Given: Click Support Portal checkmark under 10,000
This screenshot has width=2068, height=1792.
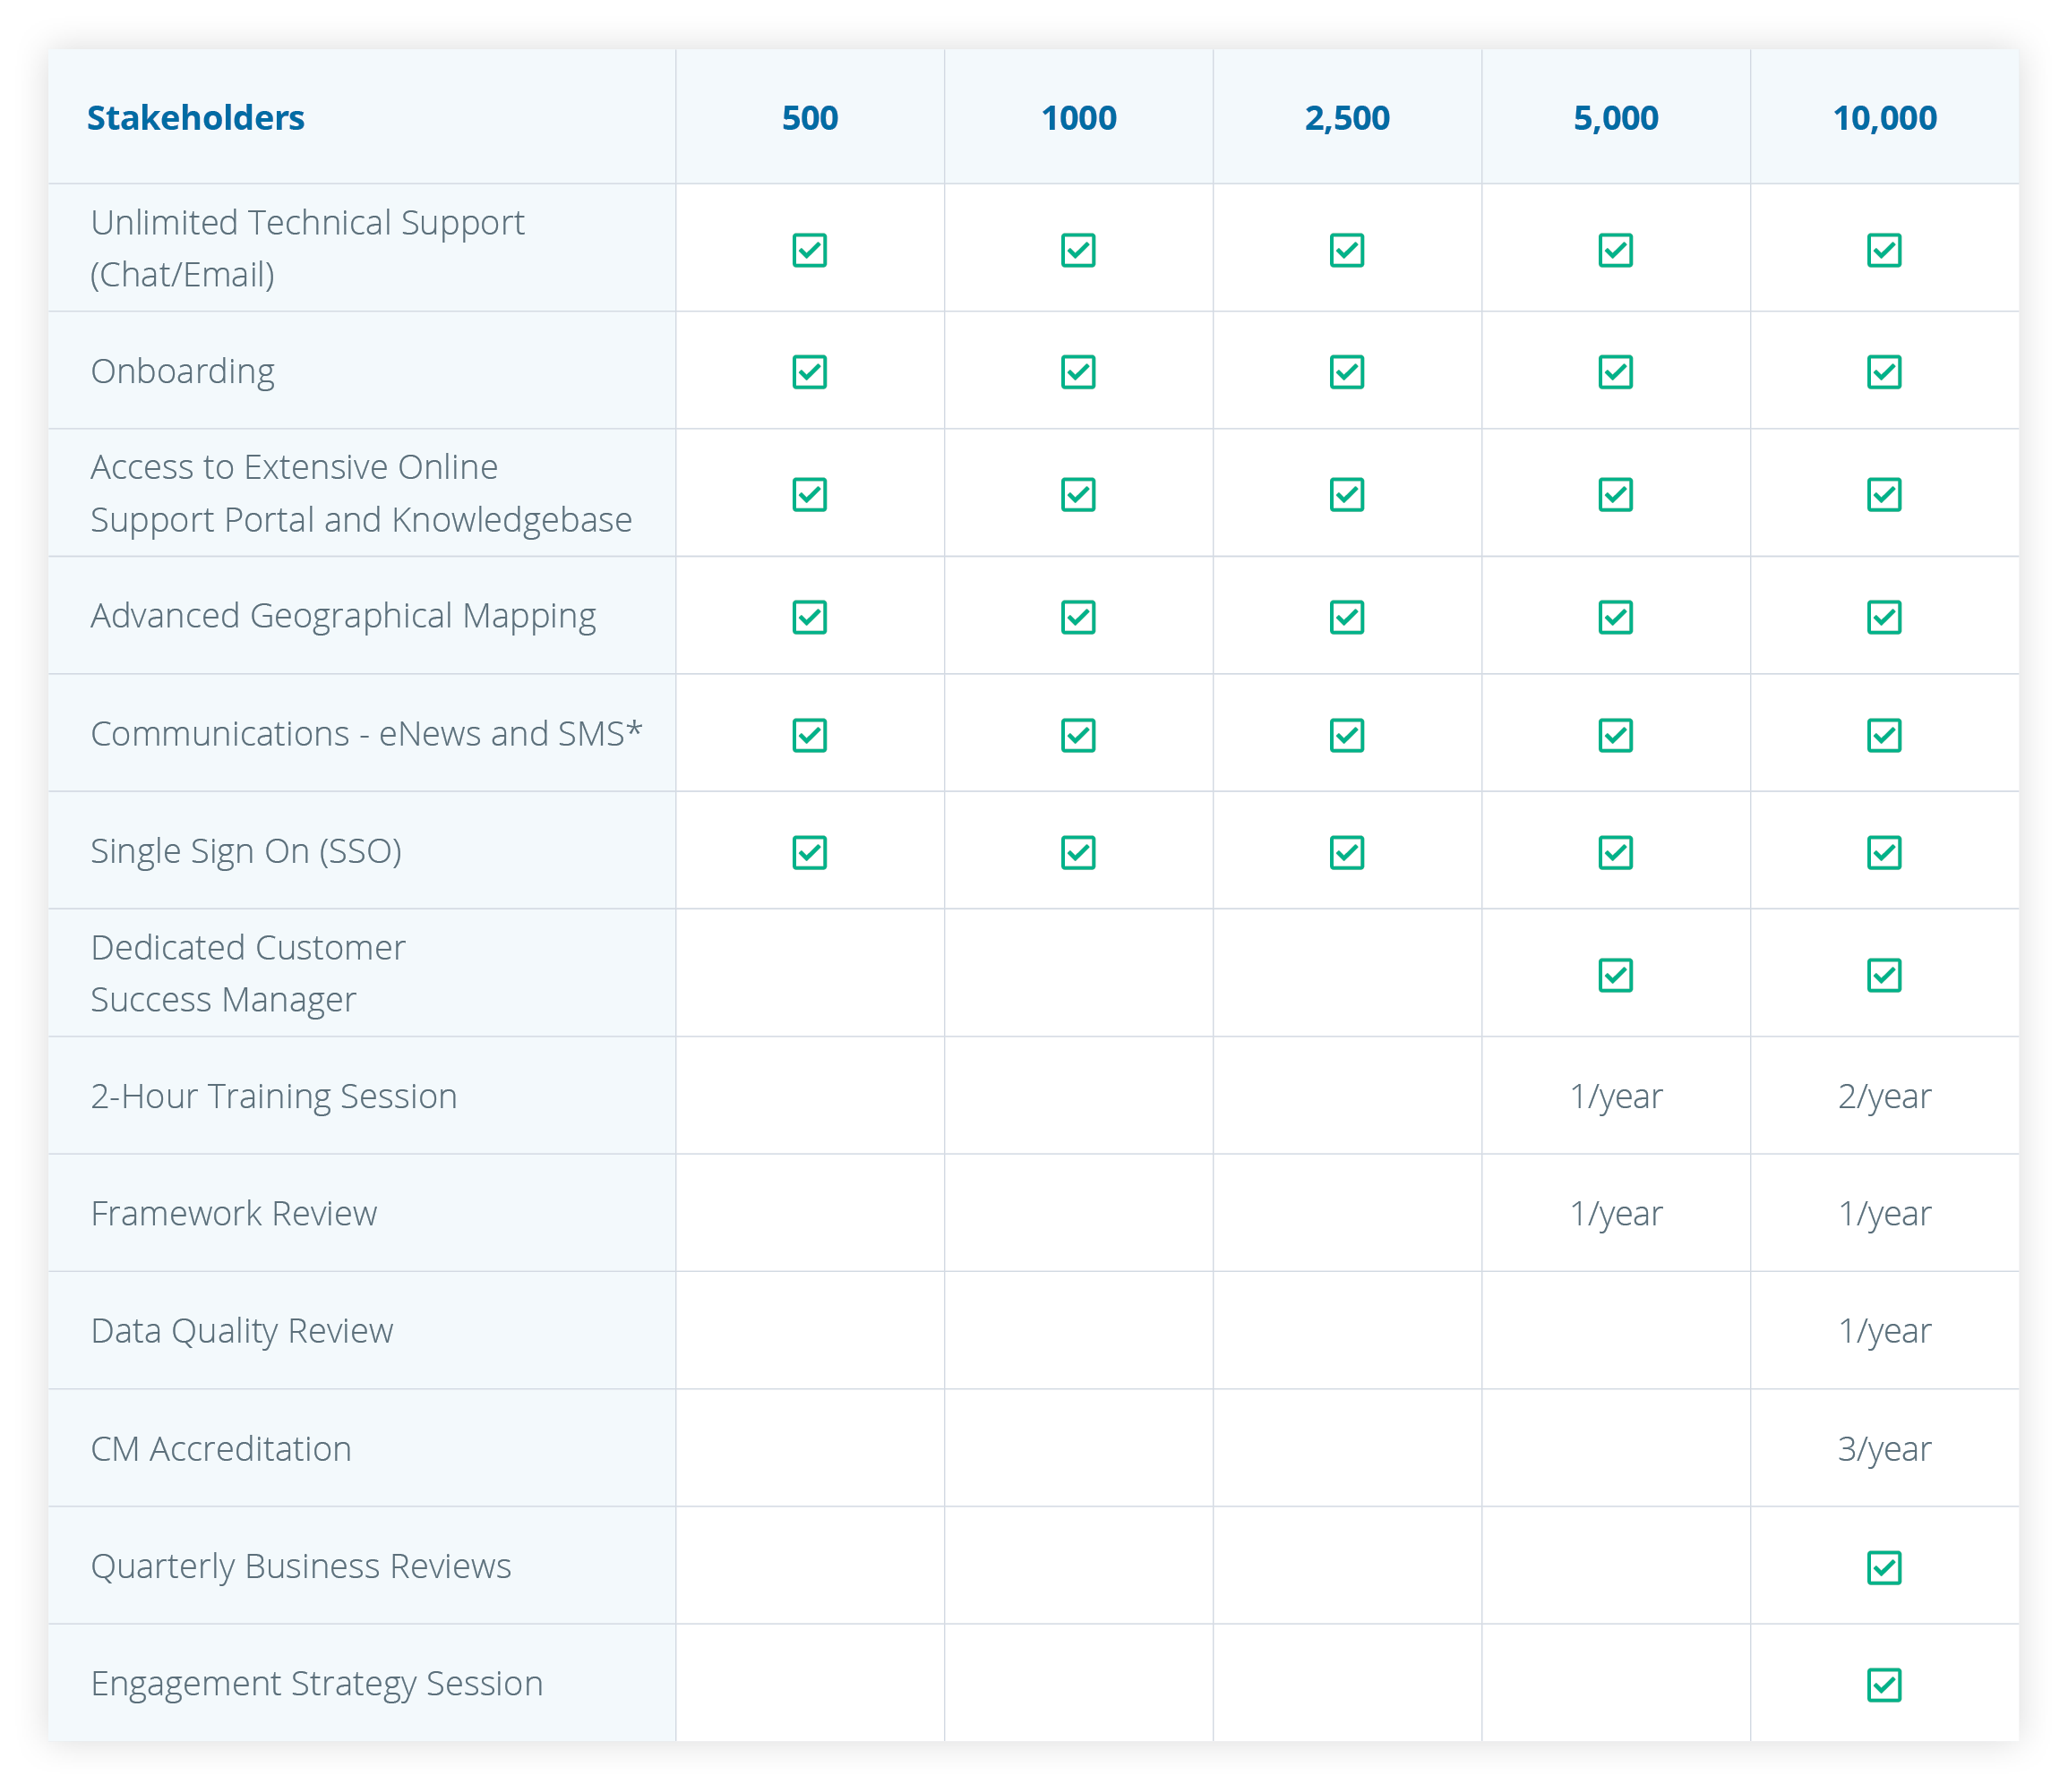Looking at the screenshot, I should pyautogui.click(x=1884, y=494).
